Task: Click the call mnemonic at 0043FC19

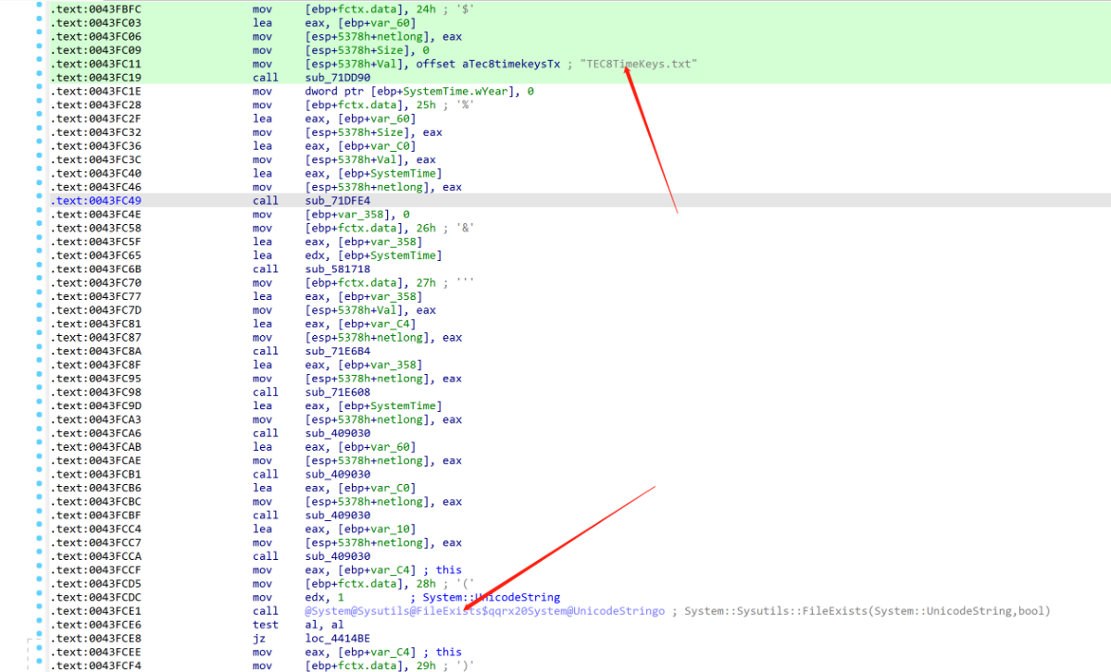Action: tap(264, 78)
